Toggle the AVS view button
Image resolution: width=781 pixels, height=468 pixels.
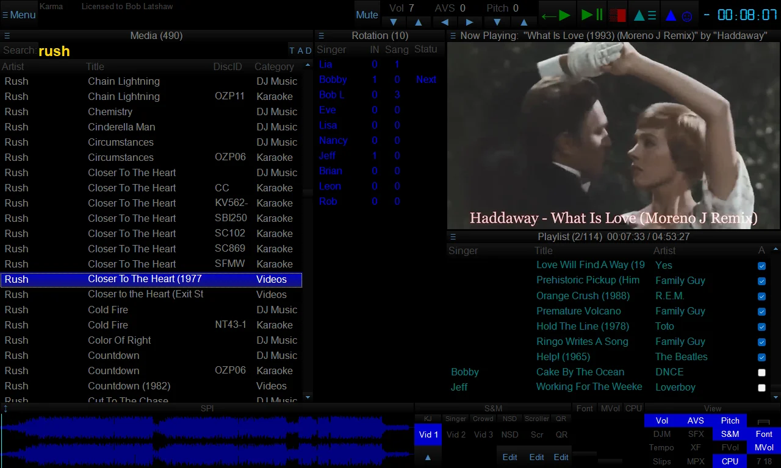click(696, 420)
